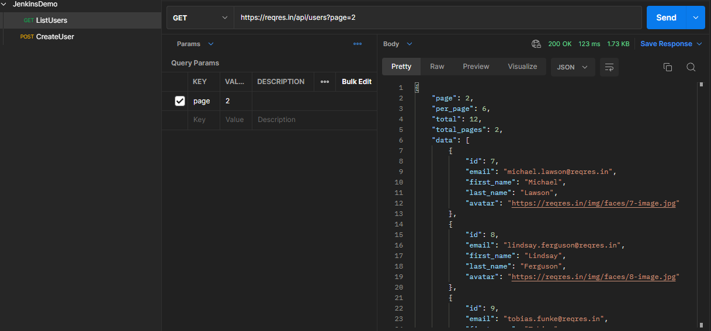The width and height of the screenshot is (711, 331).
Task: Click the blue three-dot request options
Action: 358,44
